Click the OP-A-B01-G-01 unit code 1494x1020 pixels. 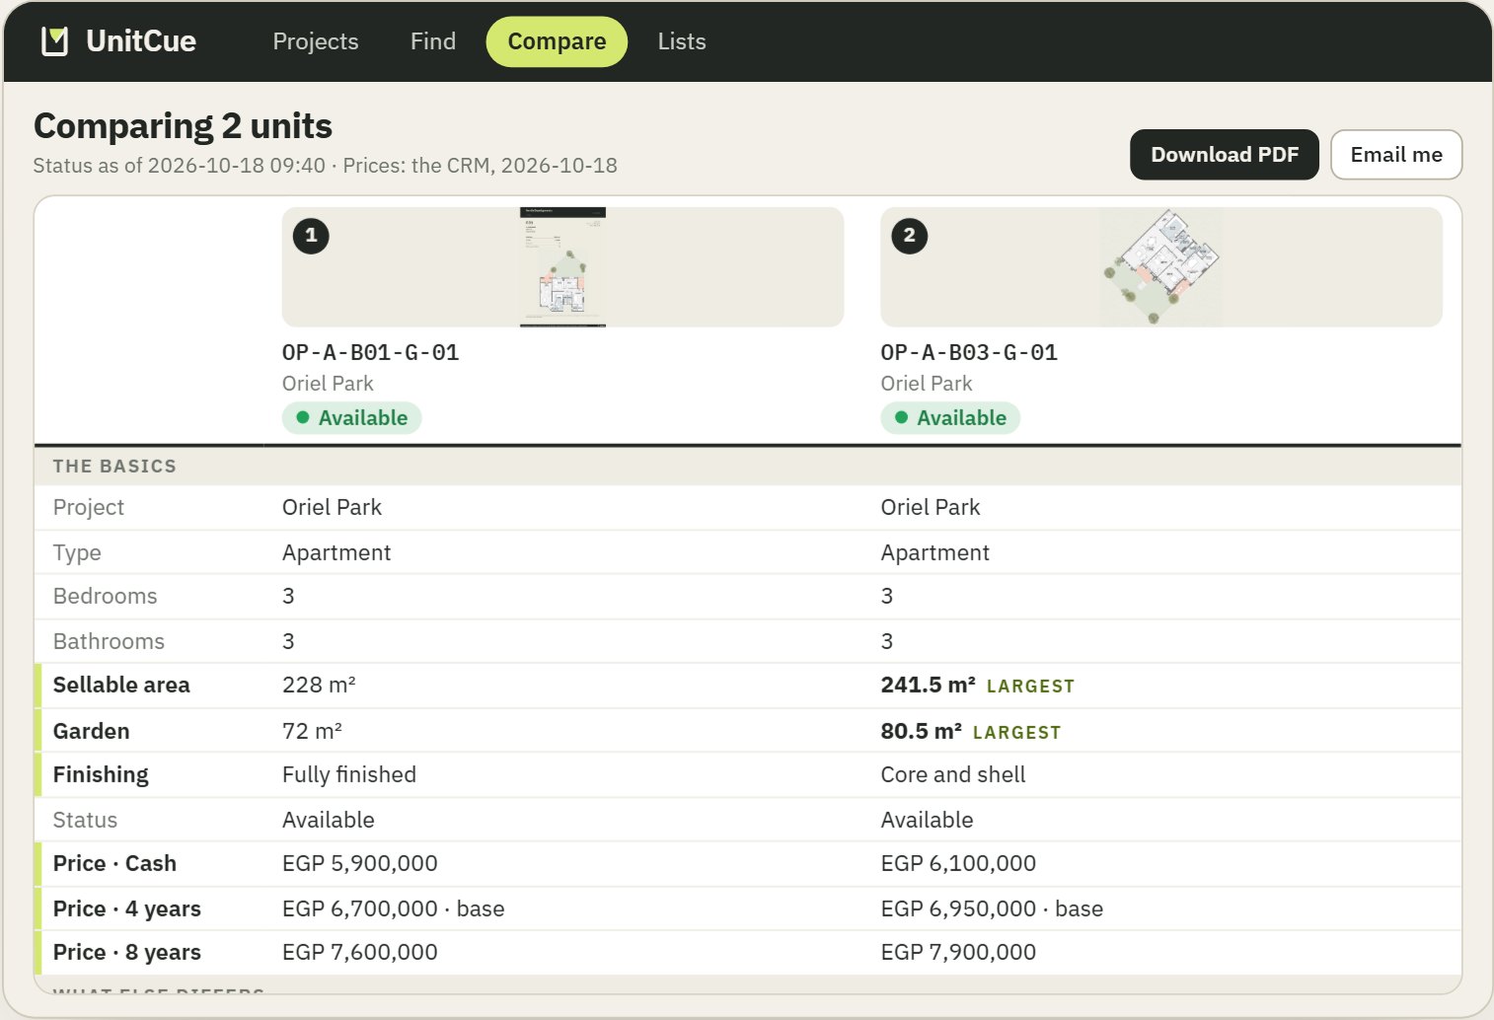click(x=370, y=352)
